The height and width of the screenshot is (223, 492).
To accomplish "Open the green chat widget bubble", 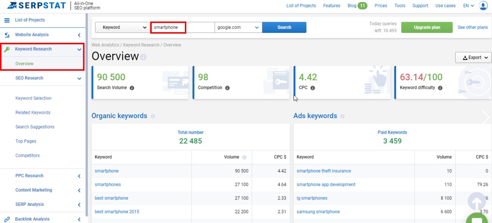I will [x=477, y=219].
